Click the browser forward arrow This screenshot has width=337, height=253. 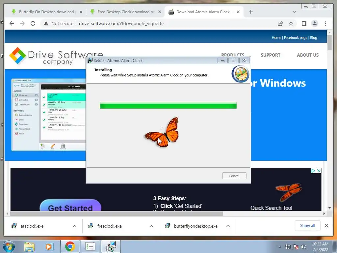click(22, 23)
